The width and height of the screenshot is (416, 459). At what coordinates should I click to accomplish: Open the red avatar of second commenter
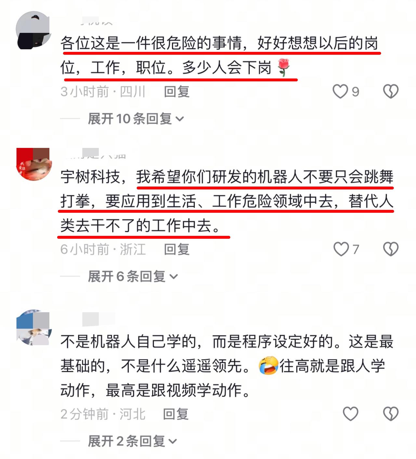coord(33,164)
